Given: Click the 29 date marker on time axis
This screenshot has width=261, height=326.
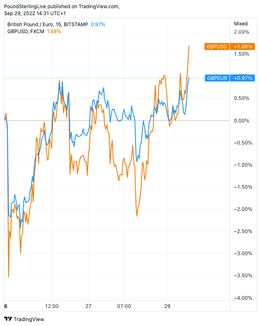Looking at the screenshot, I should pos(167,306).
